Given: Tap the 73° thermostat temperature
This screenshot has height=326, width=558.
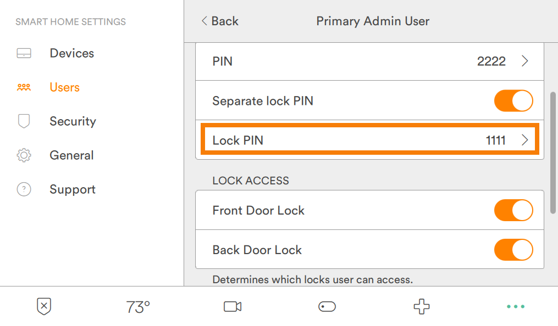Looking at the screenshot, I should 138,307.
